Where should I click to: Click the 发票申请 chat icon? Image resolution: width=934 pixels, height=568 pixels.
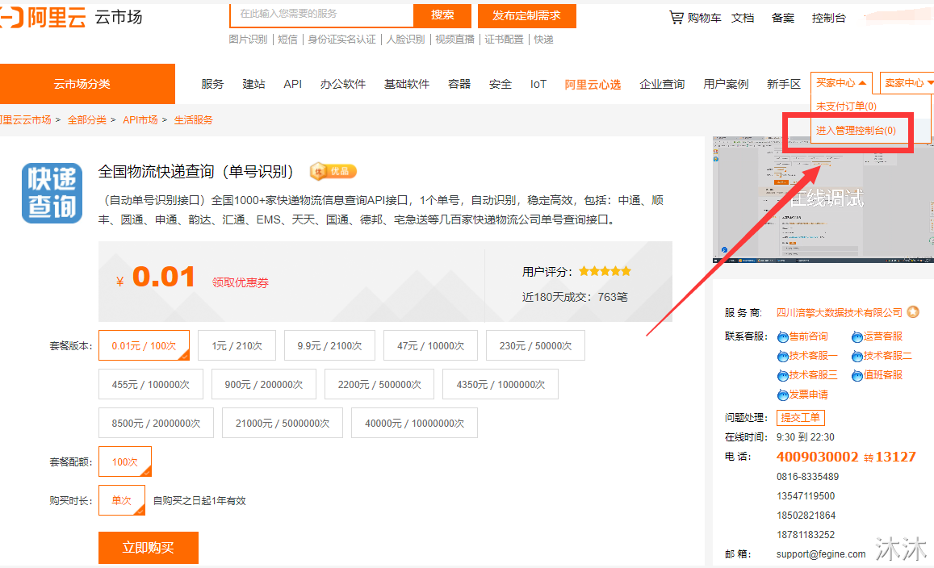pyautogui.click(x=783, y=395)
